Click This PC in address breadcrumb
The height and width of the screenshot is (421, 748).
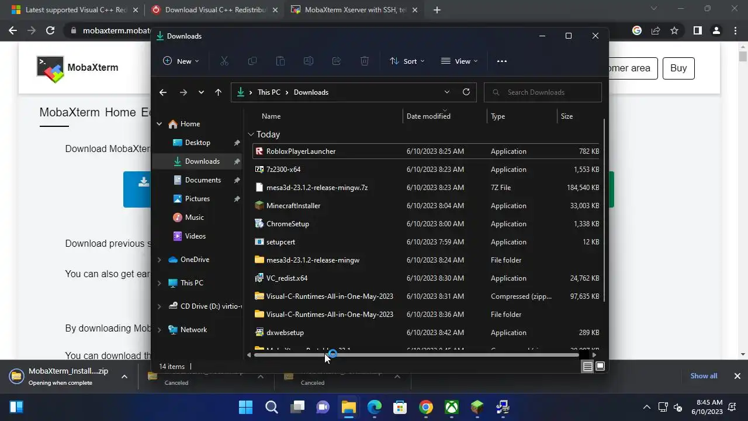point(269,92)
